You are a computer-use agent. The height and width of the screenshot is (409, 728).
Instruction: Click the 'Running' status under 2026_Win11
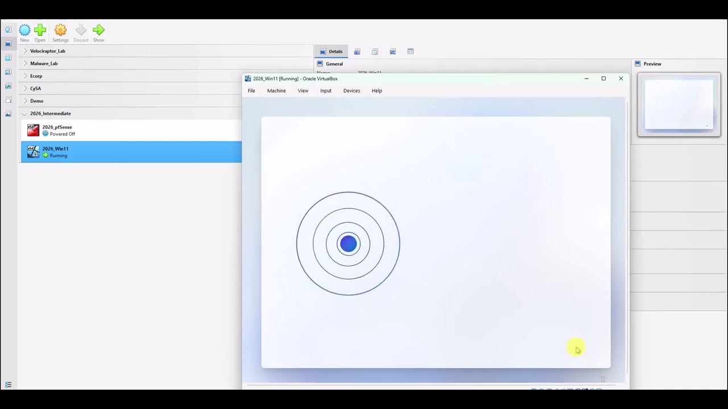[58, 156]
